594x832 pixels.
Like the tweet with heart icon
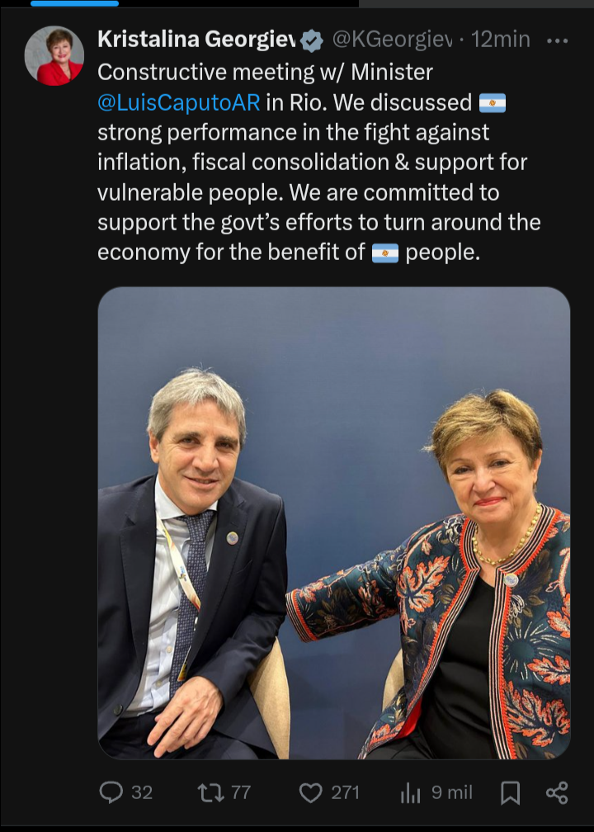tap(311, 792)
